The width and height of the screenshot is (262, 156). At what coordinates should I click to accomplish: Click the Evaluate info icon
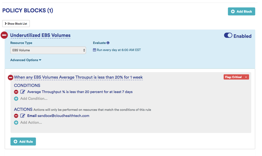(x=108, y=43)
